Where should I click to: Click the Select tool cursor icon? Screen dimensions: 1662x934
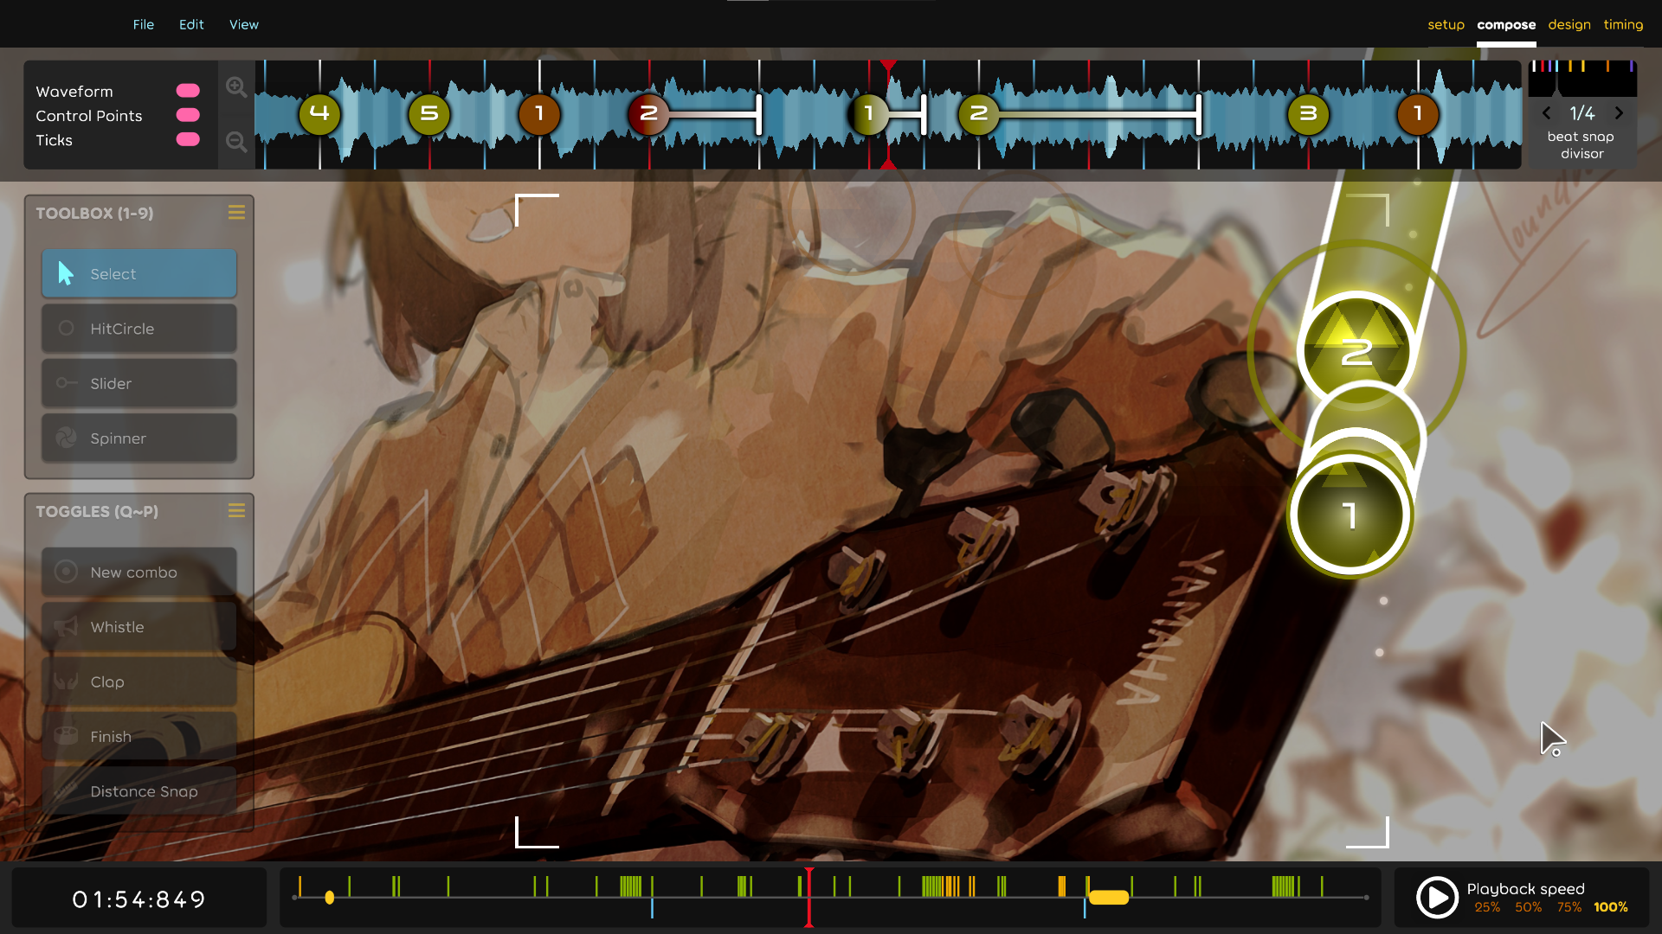[x=66, y=273]
